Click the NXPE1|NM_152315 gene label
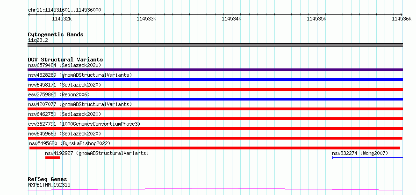The height and width of the screenshot is (195, 416). 49,185
